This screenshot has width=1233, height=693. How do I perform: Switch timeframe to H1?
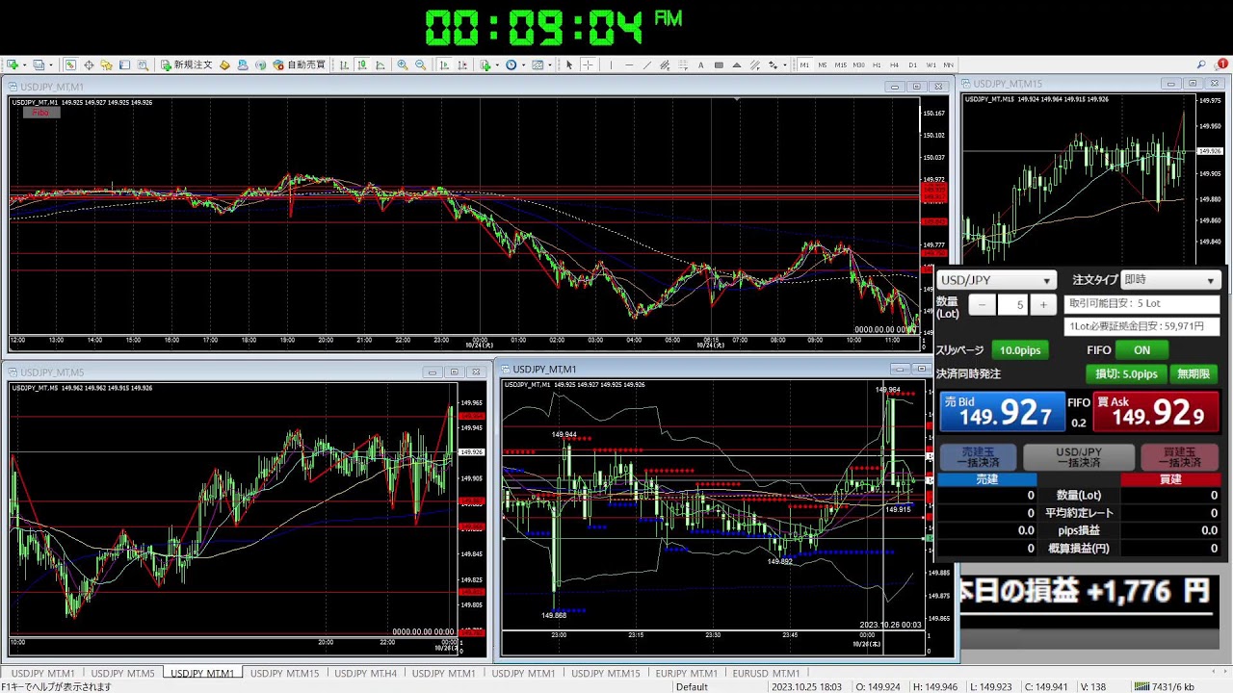877,65
